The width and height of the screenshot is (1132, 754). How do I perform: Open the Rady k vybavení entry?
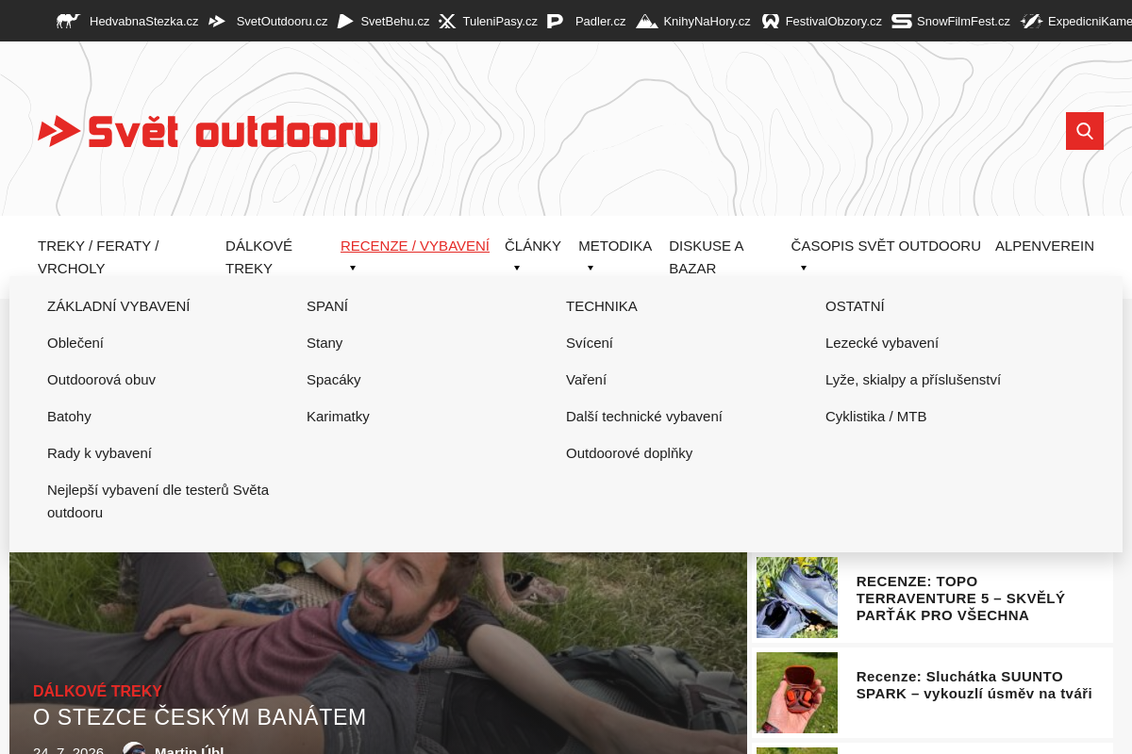(x=99, y=452)
